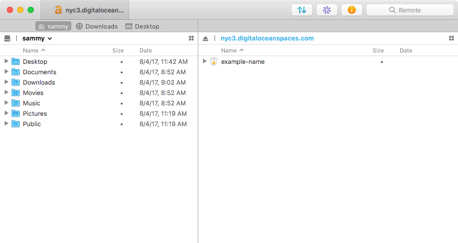Click the Movies folder icon
Image resolution: width=458 pixels, height=243 pixels.
[x=16, y=92]
